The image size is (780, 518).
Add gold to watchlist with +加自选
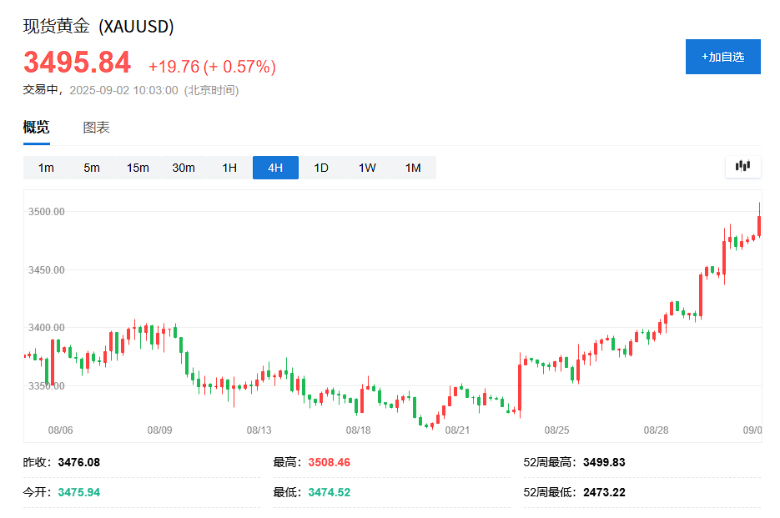tap(722, 57)
